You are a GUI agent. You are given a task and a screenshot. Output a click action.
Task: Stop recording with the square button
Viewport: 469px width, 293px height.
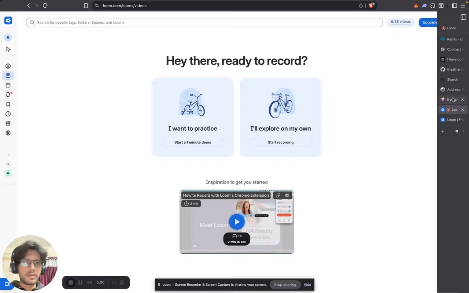[71, 282]
